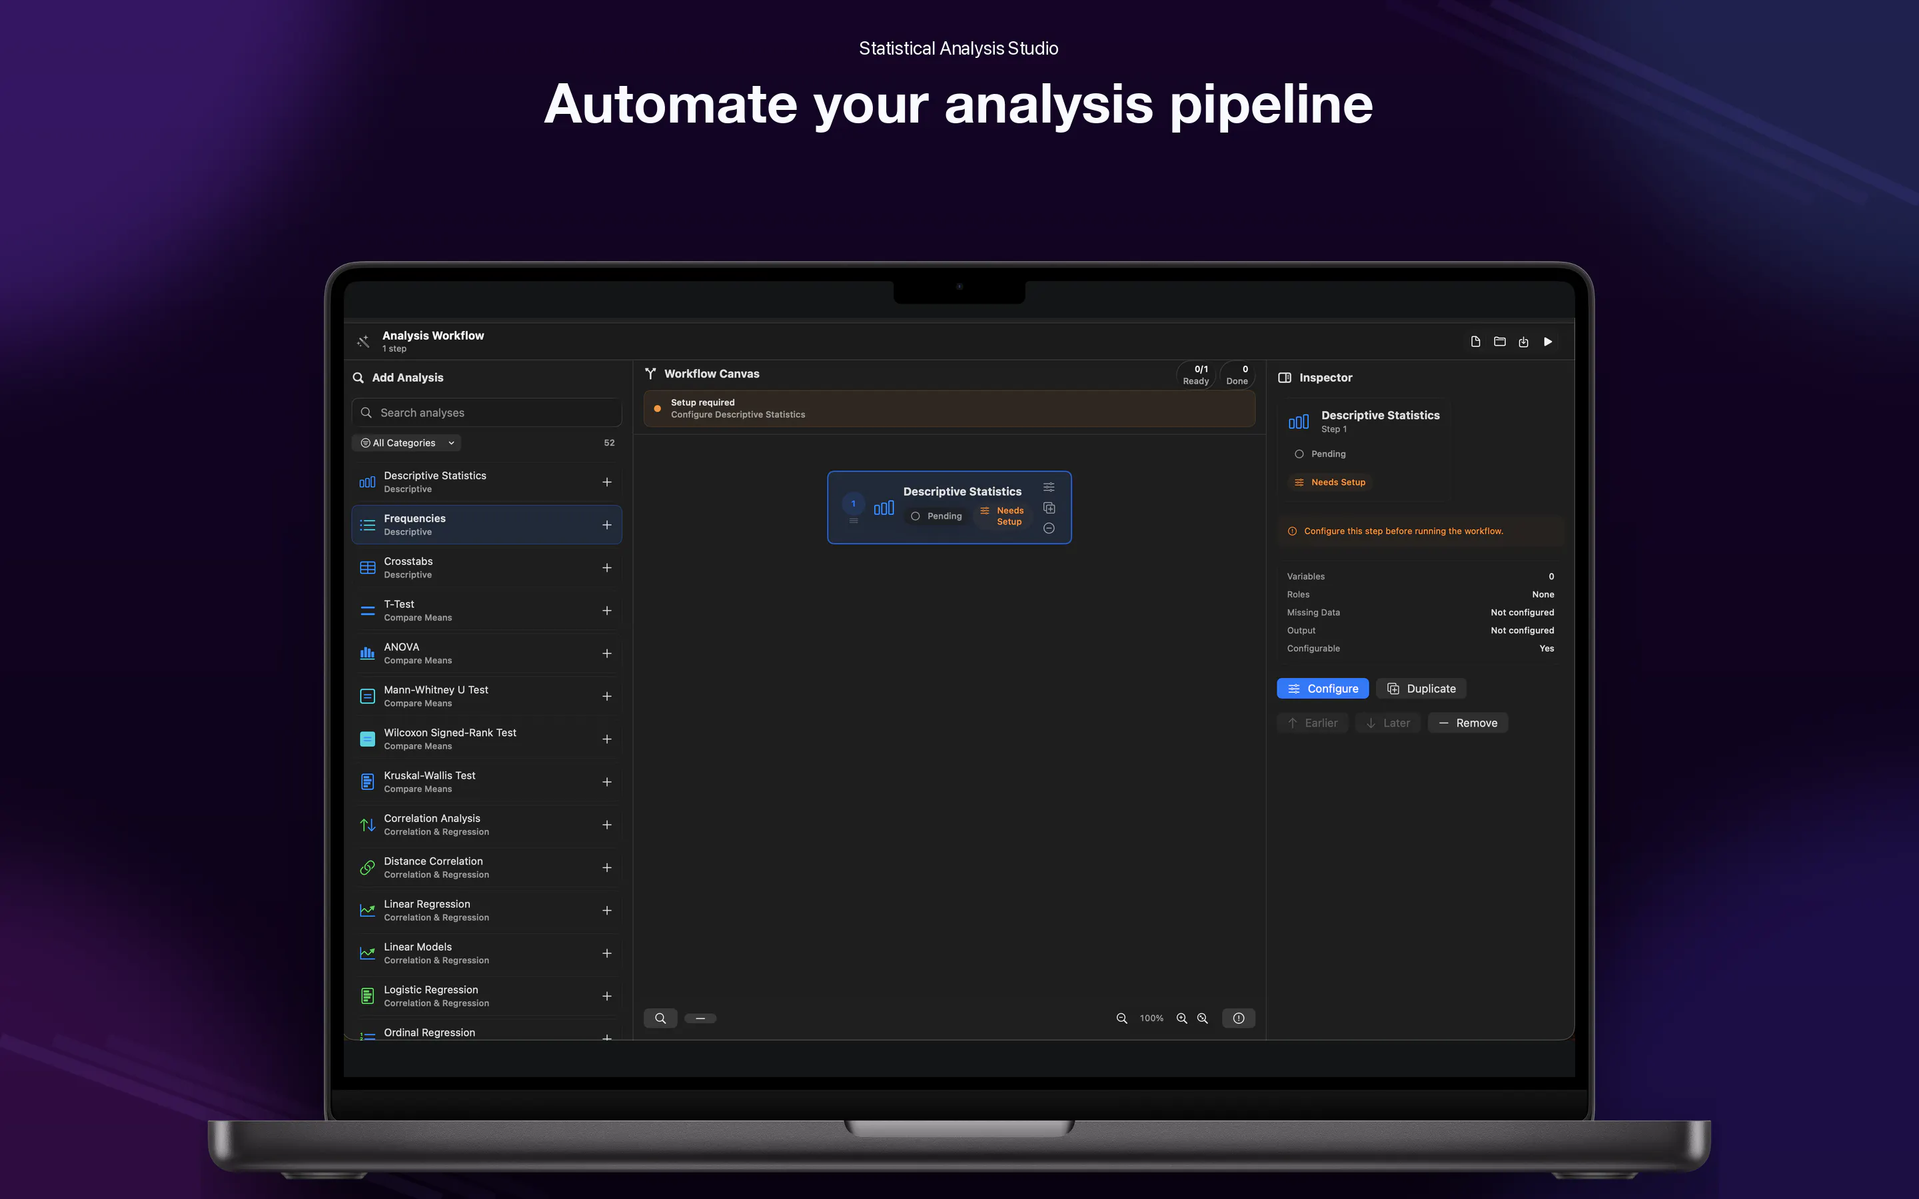Click the Pending status on canvas node
Screen dimensions: 1919x1199
point(936,516)
